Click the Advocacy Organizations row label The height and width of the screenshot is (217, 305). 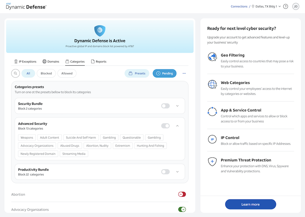click(30, 210)
